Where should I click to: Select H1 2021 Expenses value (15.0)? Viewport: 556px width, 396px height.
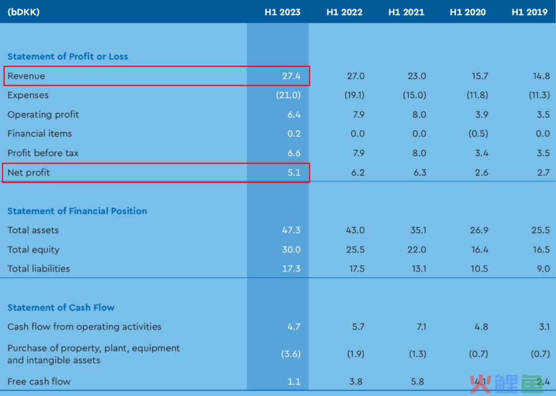[414, 95]
